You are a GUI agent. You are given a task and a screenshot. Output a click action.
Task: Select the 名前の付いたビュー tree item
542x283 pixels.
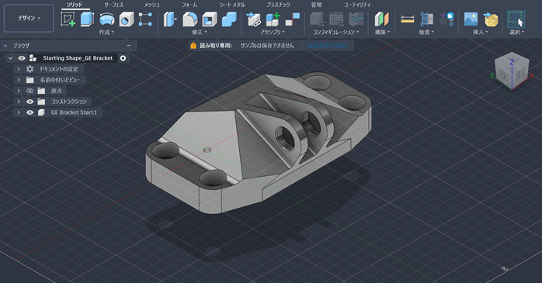60,80
